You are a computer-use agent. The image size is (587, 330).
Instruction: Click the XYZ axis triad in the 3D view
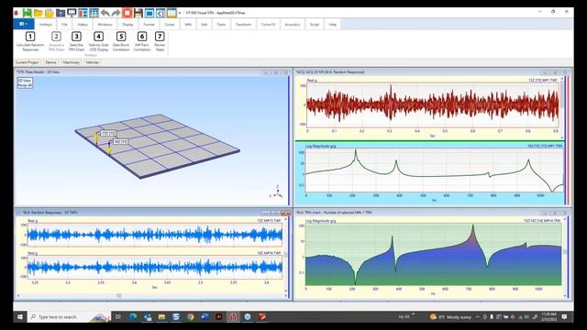tap(277, 192)
